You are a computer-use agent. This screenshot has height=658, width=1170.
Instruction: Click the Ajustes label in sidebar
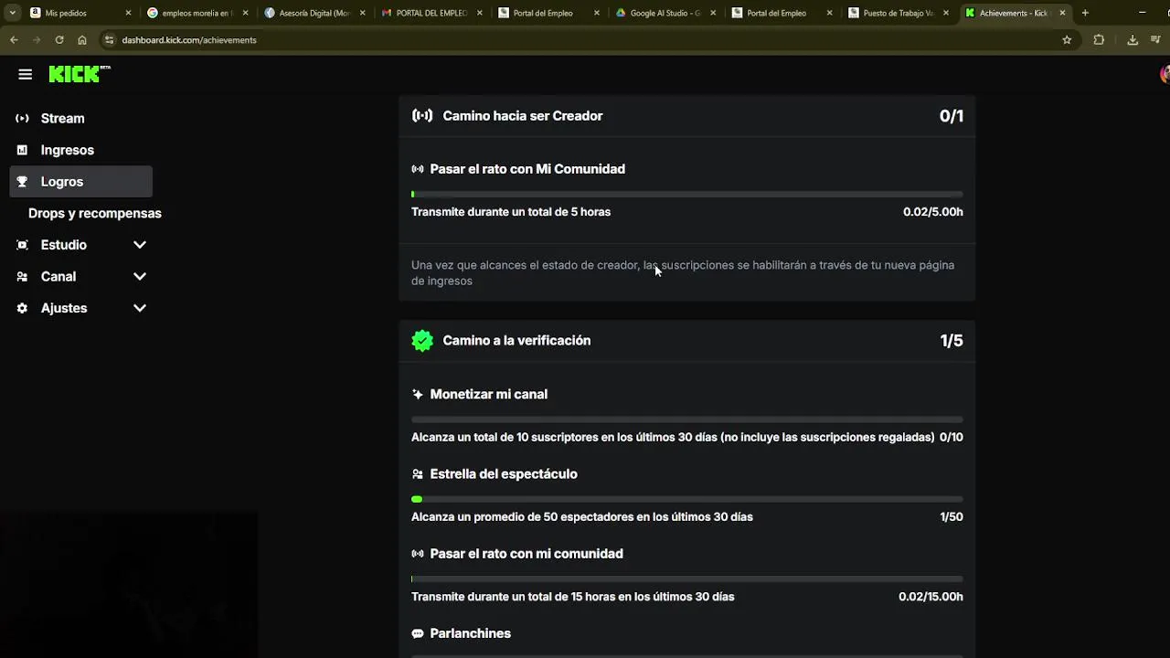click(64, 308)
